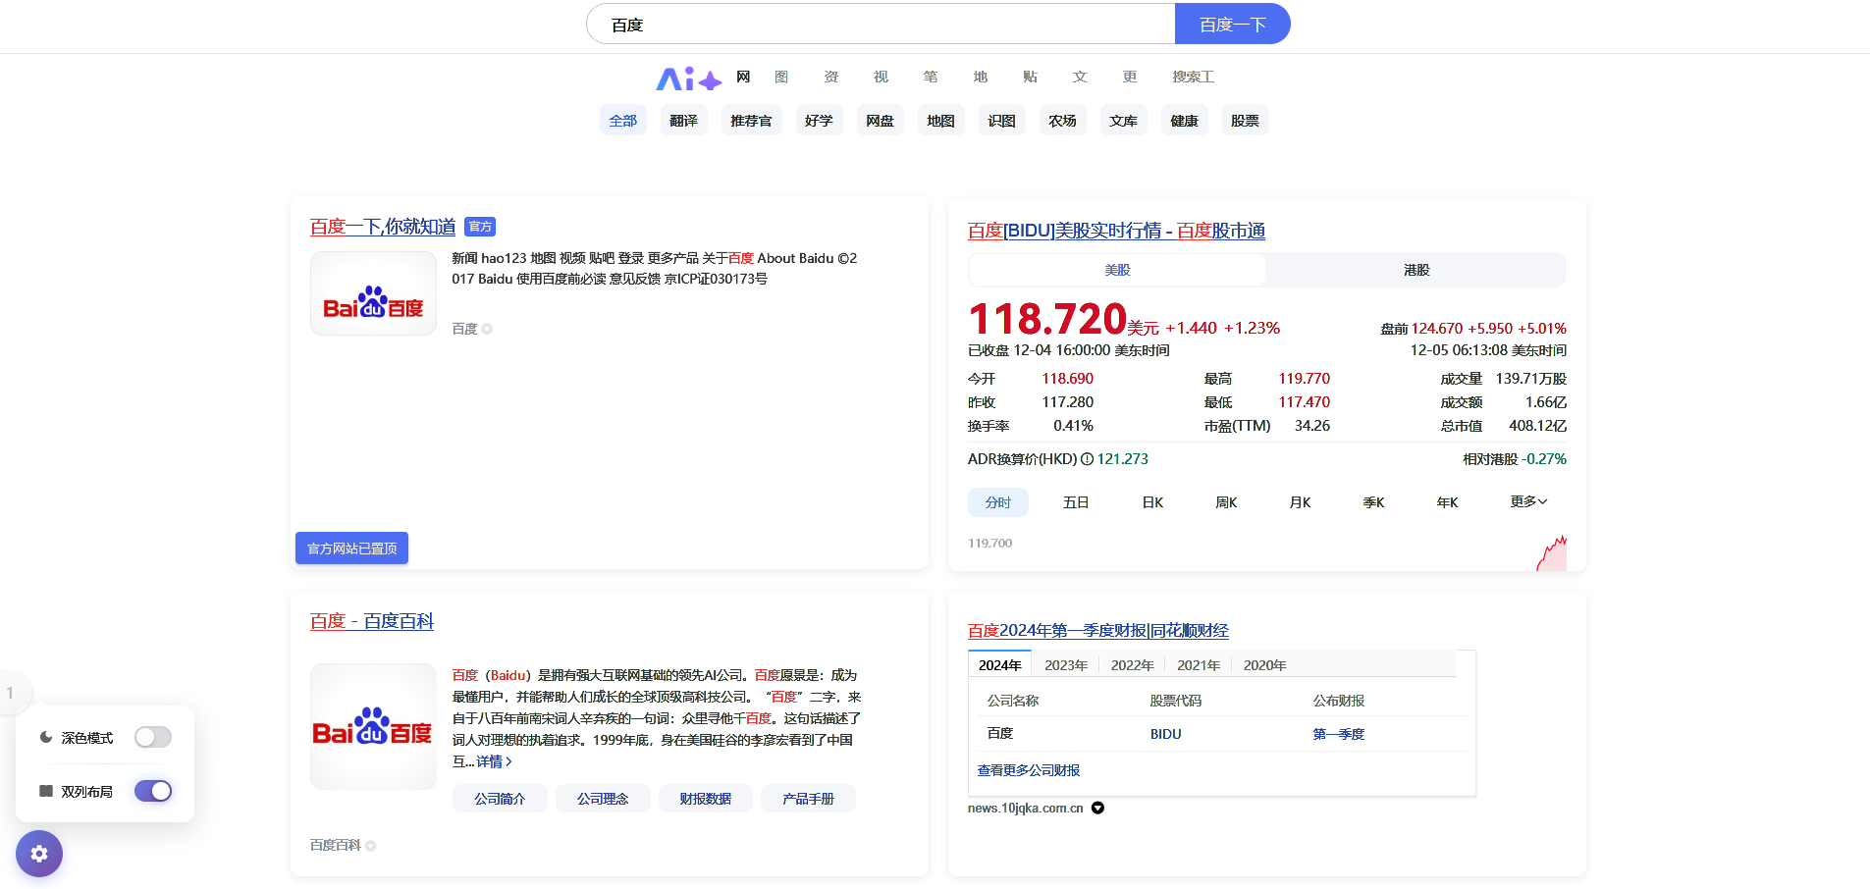Select the 全部 filter chip
Image resolution: width=1870 pixels, height=889 pixels.
623,121
